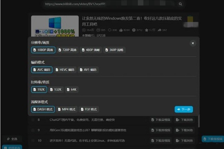The width and height of the screenshot is (224, 149).
Task: Click the file icon on 1080P 高清
Action: [34, 50]
